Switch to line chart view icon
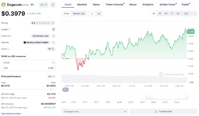The image size is (199, 116). coord(92,14)
